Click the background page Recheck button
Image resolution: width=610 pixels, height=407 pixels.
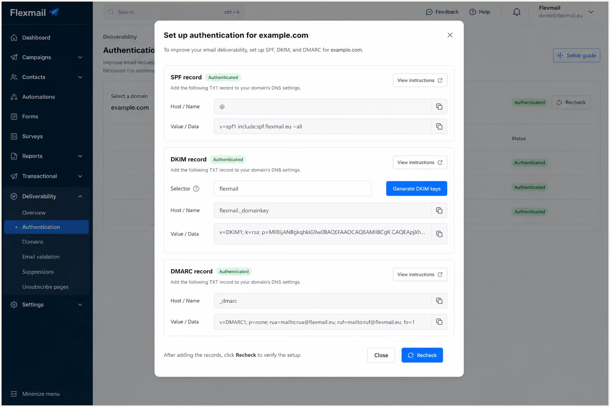(571, 103)
